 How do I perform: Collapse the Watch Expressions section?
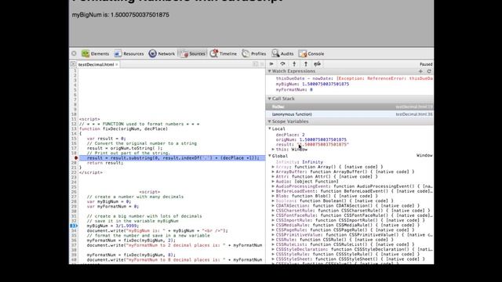point(270,71)
